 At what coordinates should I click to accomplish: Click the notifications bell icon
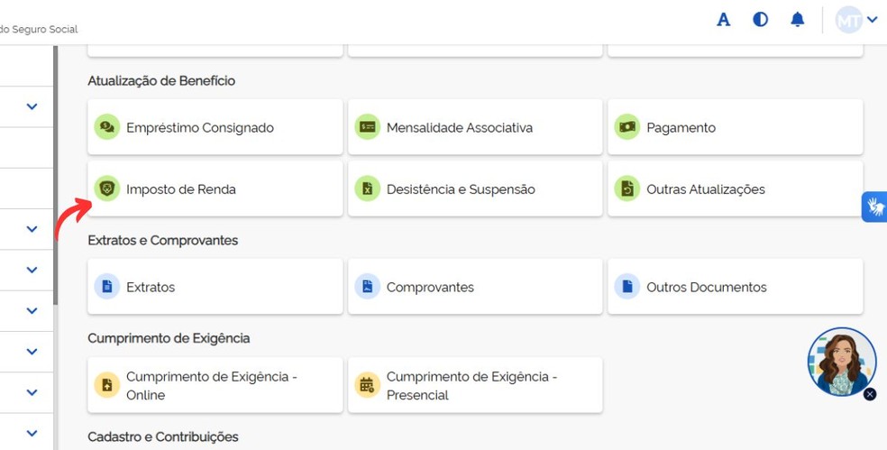[x=797, y=20]
